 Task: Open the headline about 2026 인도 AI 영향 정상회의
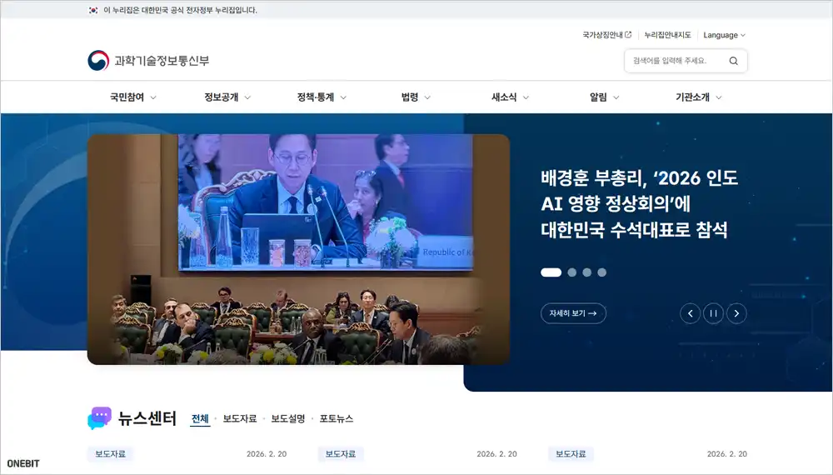(x=639, y=204)
